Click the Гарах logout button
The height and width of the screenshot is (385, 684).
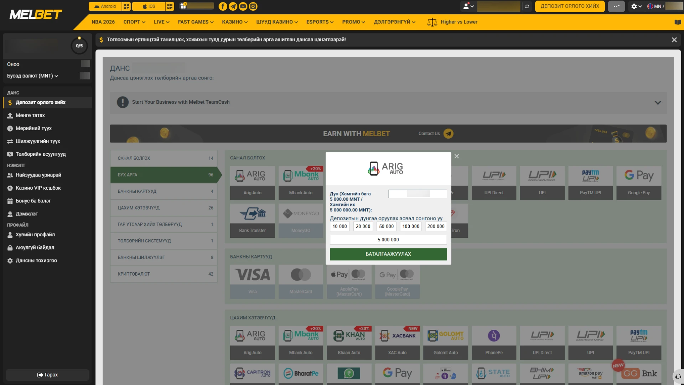(47, 375)
